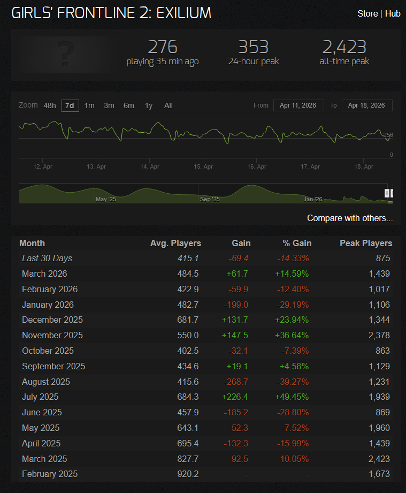
Task: Click the 1,960 peak players value
Action: (379, 428)
